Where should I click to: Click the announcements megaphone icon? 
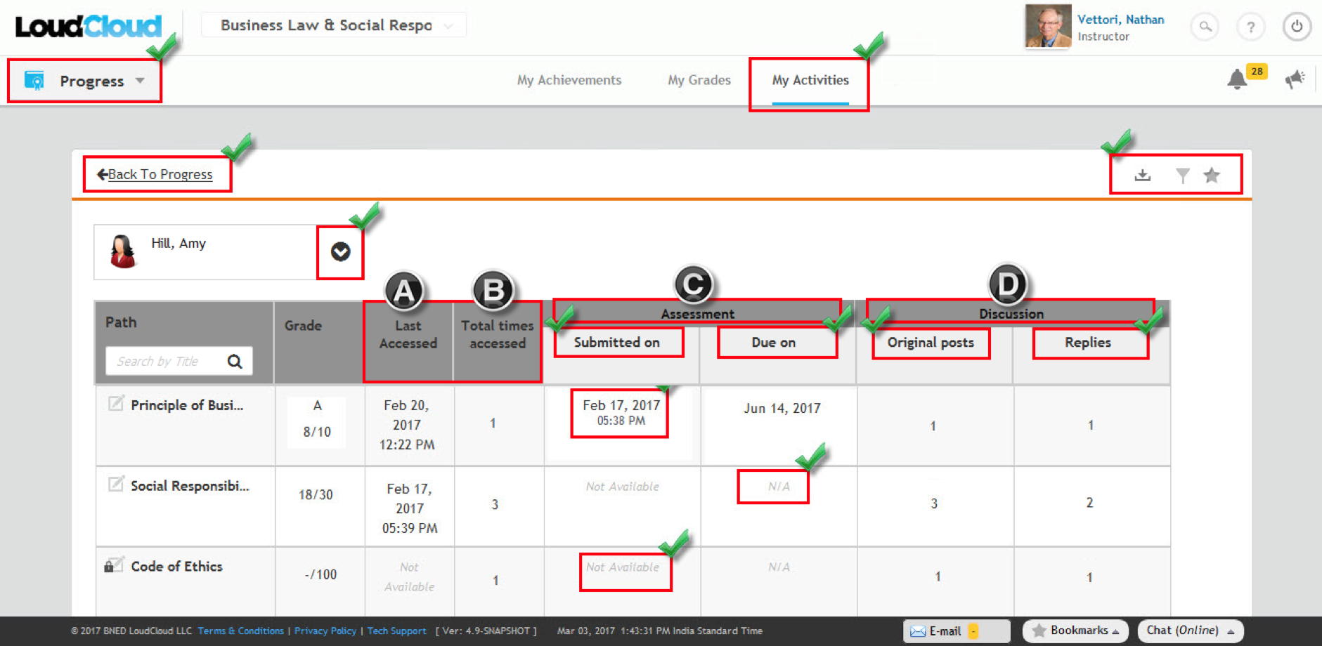[1295, 79]
